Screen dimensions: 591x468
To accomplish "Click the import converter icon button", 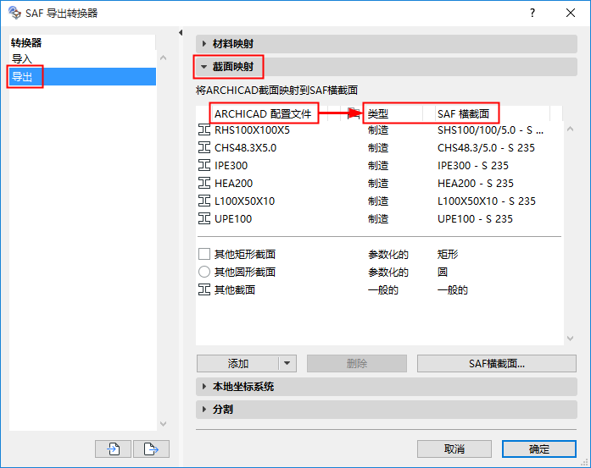I will pos(113,449).
